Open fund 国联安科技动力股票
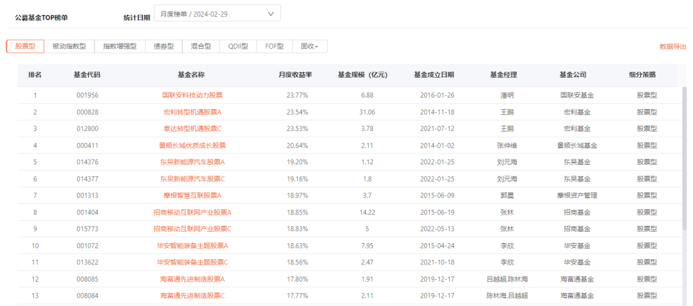 [x=193, y=95]
